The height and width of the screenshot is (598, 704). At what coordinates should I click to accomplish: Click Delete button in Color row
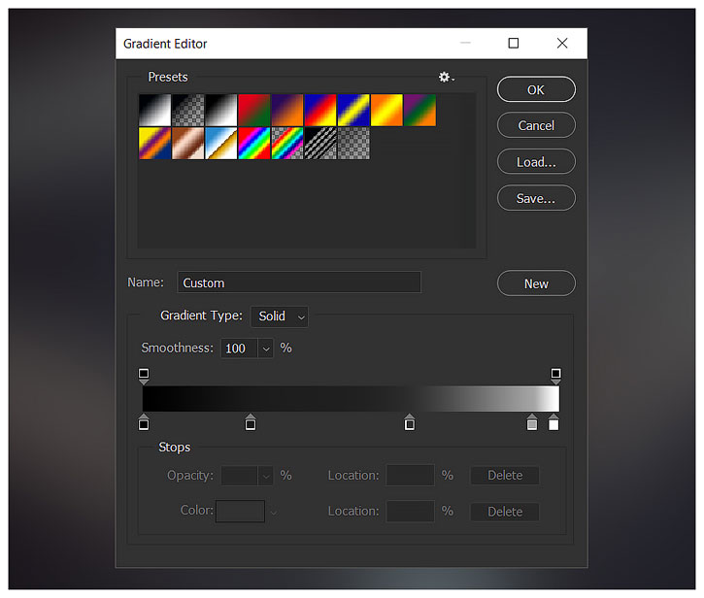click(505, 512)
